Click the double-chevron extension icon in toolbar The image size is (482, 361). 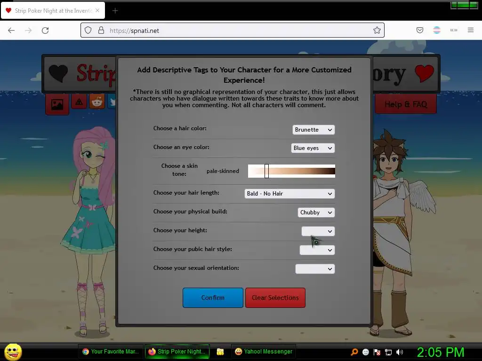pos(454,30)
